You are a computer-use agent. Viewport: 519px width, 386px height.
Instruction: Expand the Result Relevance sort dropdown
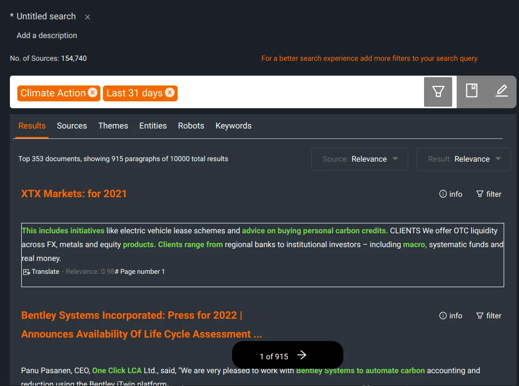(x=464, y=159)
